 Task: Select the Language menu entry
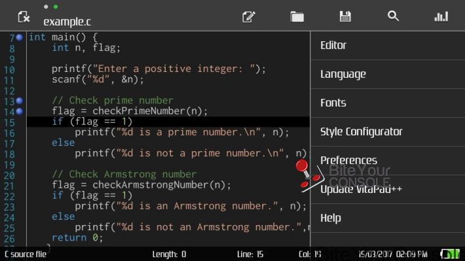(x=388, y=74)
